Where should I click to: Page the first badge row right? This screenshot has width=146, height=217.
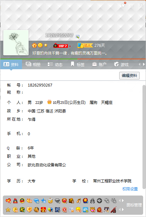[x=123, y=201]
